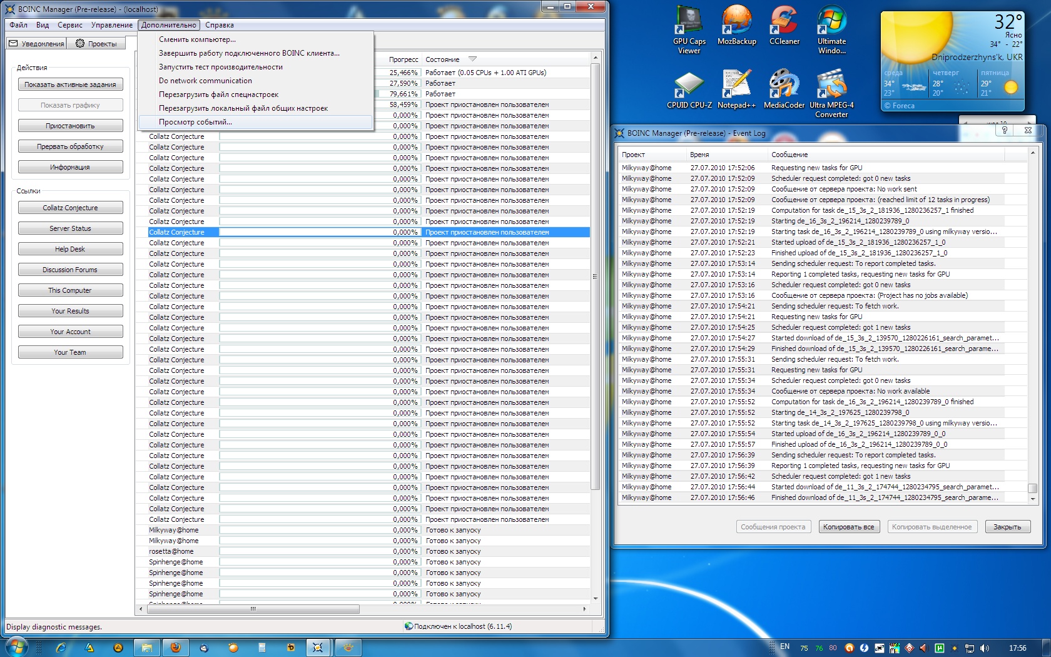The image size is (1051, 657).
Task: Choose Перезагрузить файл спецнастроек
Action: (x=256, y=94)
